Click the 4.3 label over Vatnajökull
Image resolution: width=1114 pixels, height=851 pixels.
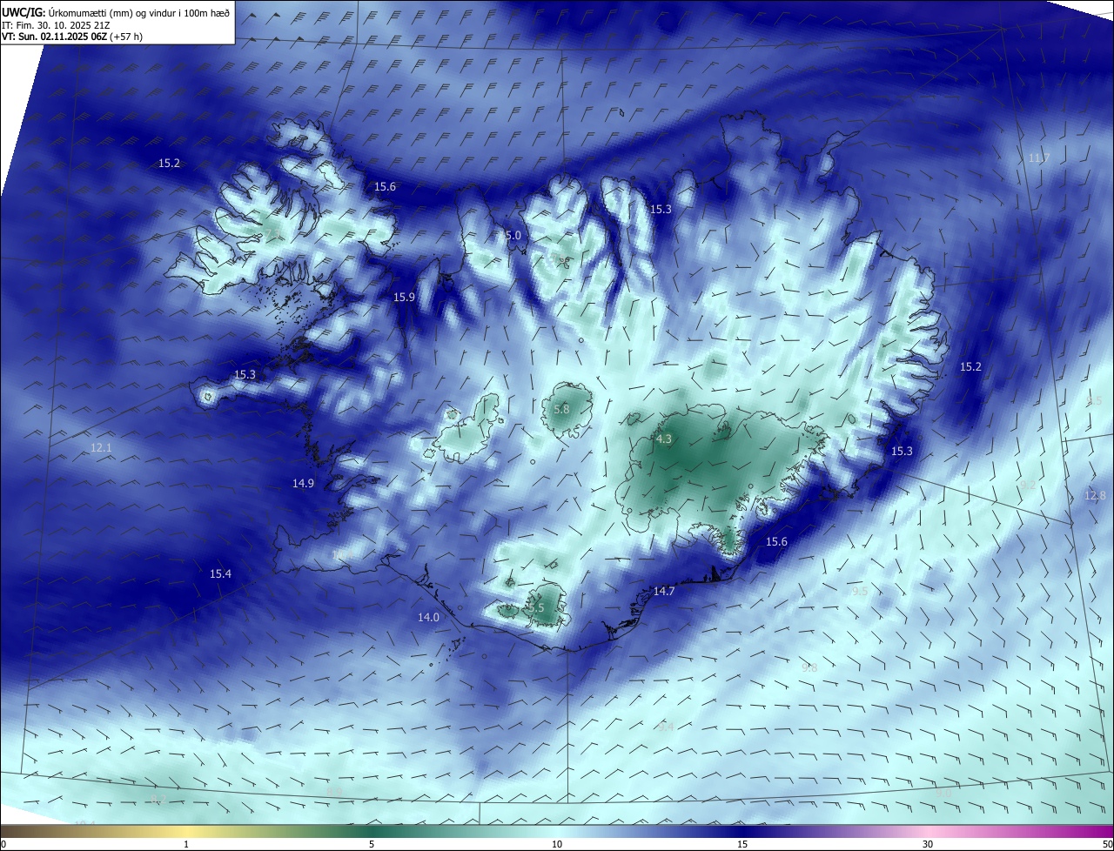coord(664,439)
